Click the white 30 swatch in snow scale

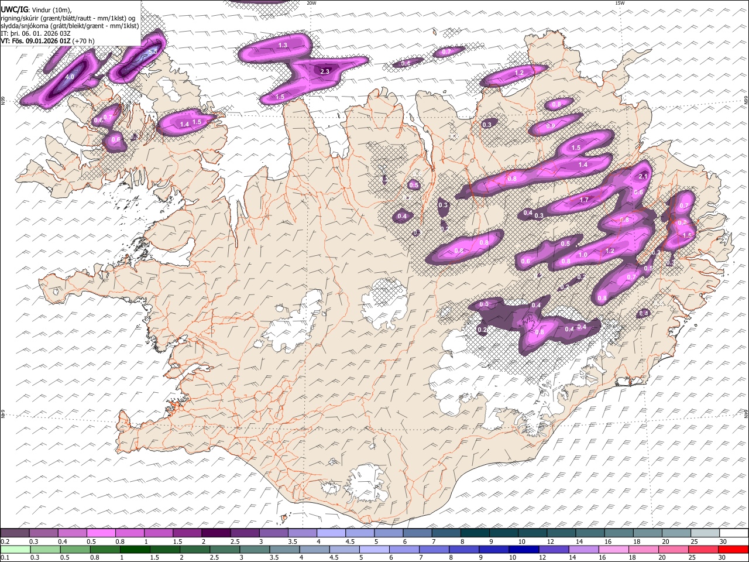point(734,533)
